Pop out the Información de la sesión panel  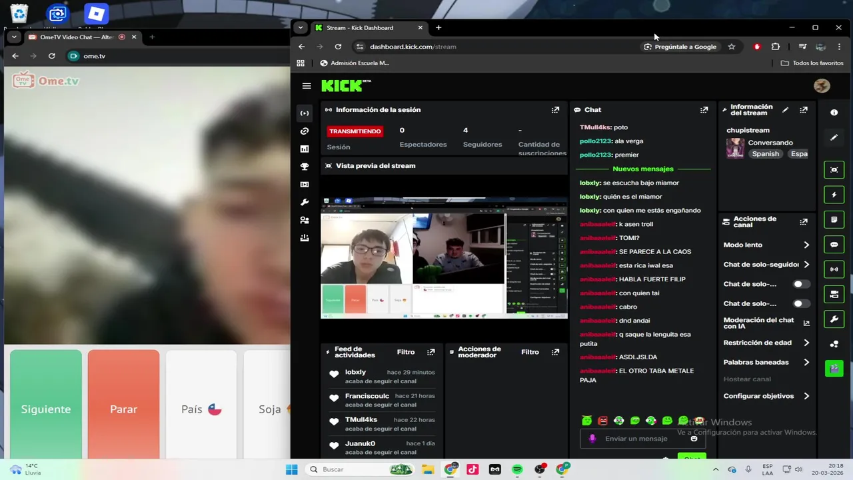coord(555,110)
